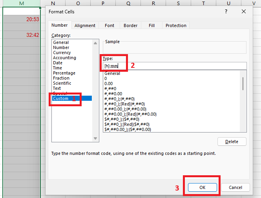Select General in the Type list
The width and height of the screenshot is (261, 198).
[172, 73]
